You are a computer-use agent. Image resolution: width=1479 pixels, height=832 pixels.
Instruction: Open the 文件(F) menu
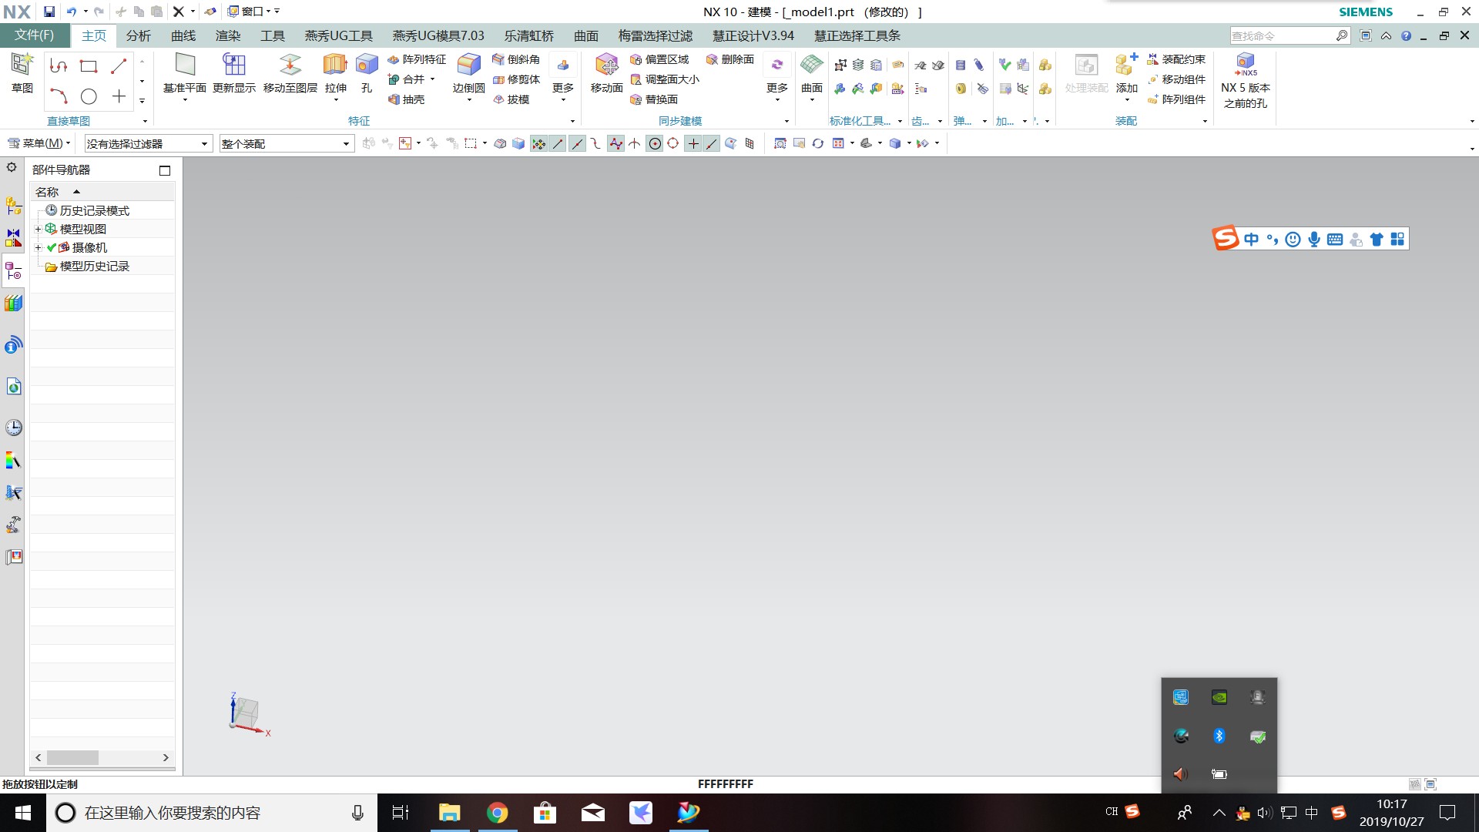35,35
